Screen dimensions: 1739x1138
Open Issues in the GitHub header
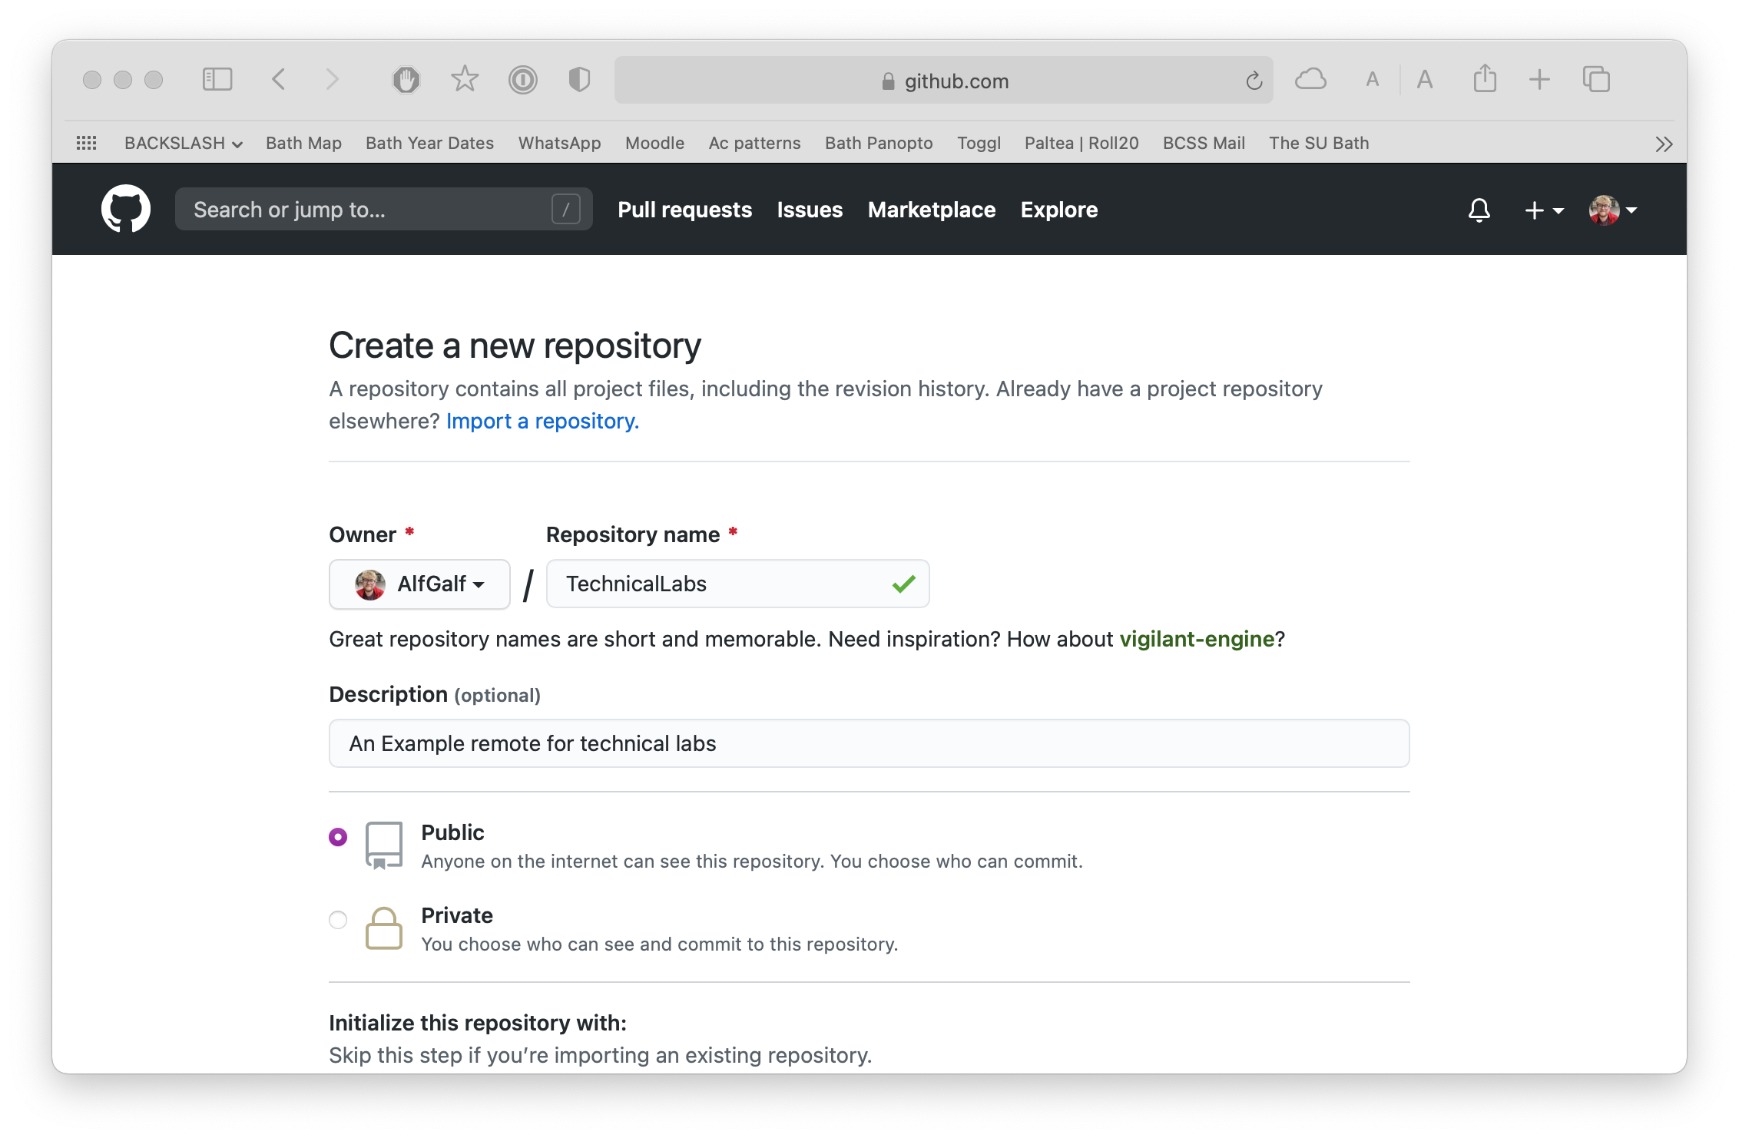coord(810,210)
